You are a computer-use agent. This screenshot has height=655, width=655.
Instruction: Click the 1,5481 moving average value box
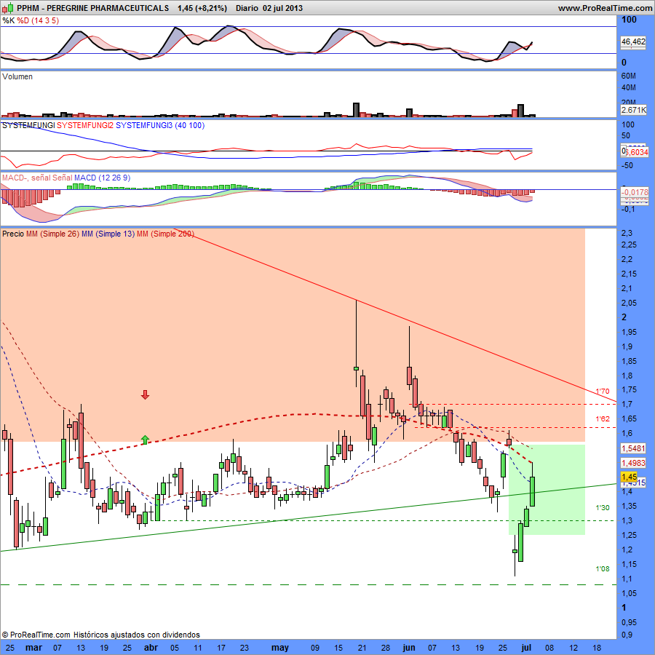pyautogui.click(x=633, y=448)
